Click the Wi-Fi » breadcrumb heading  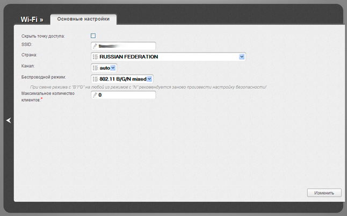click(x=32, y=19)
